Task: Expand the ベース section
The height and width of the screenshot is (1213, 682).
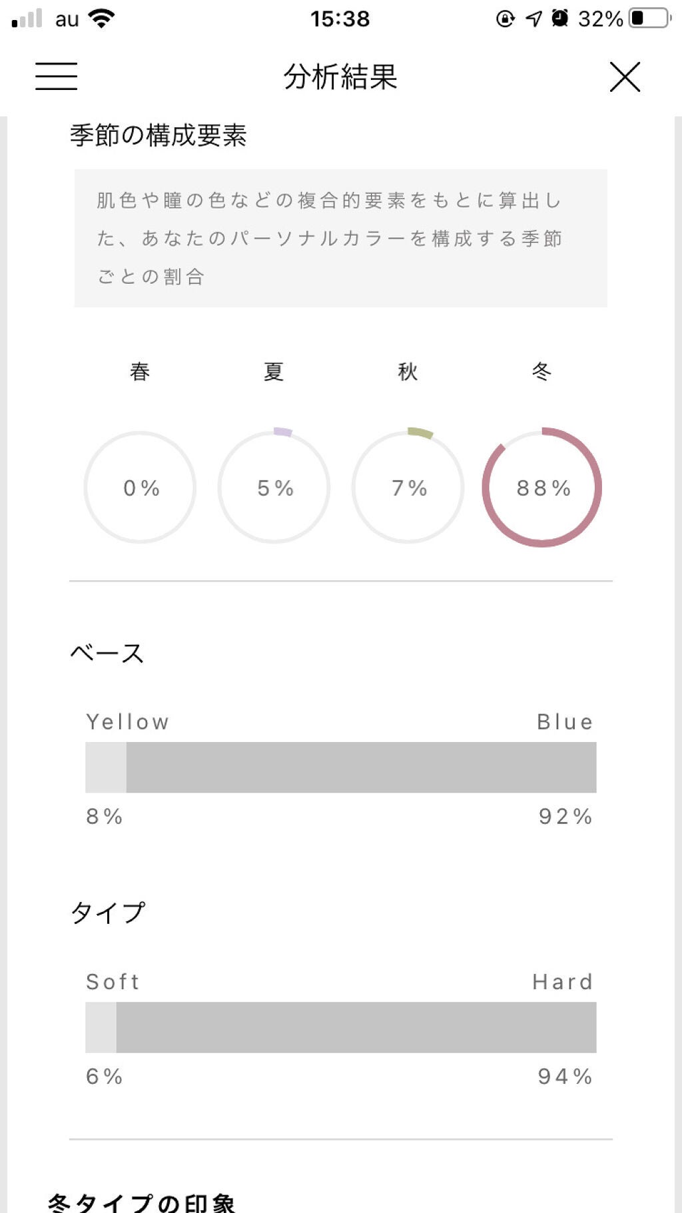Action: [x=109, y=653]
